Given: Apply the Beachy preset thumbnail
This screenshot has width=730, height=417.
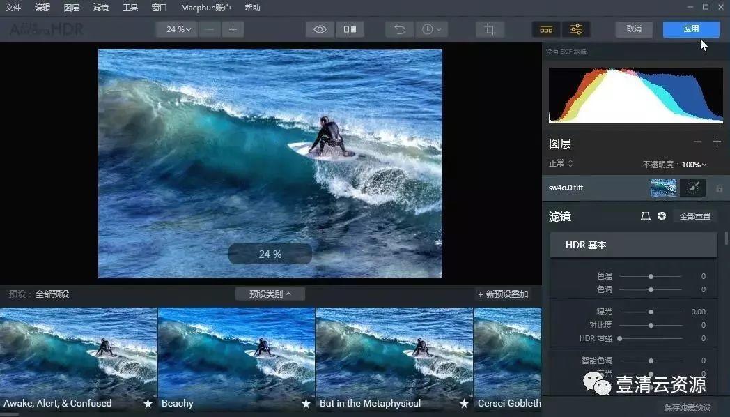Looking at the screenshot, I should (237, 358).
